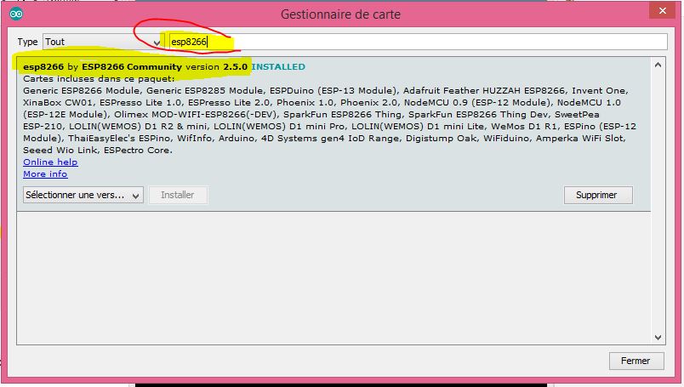This screenshot has height=387, width=684.
Task: Click the scrollbar up arrow
Action: pos(658,65)
